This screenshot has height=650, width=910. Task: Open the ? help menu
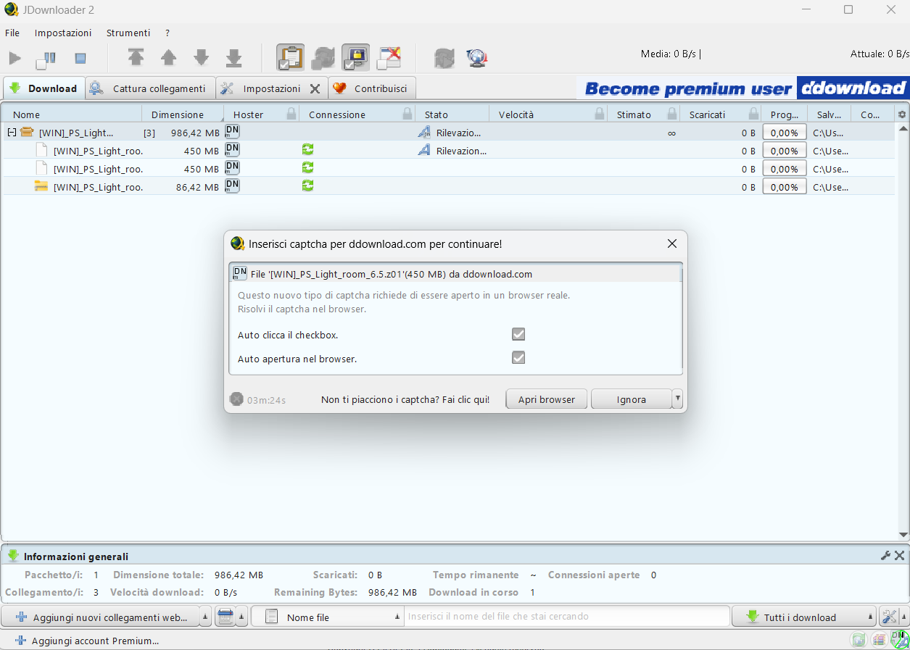point(167,33)
